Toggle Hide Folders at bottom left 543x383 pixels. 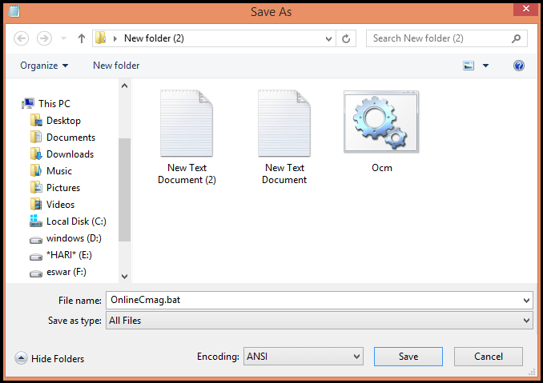(50, 359)
